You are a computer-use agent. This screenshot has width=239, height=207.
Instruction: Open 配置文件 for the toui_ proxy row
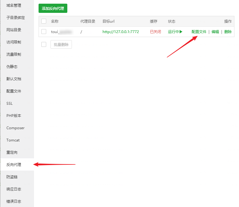point(199,32)
